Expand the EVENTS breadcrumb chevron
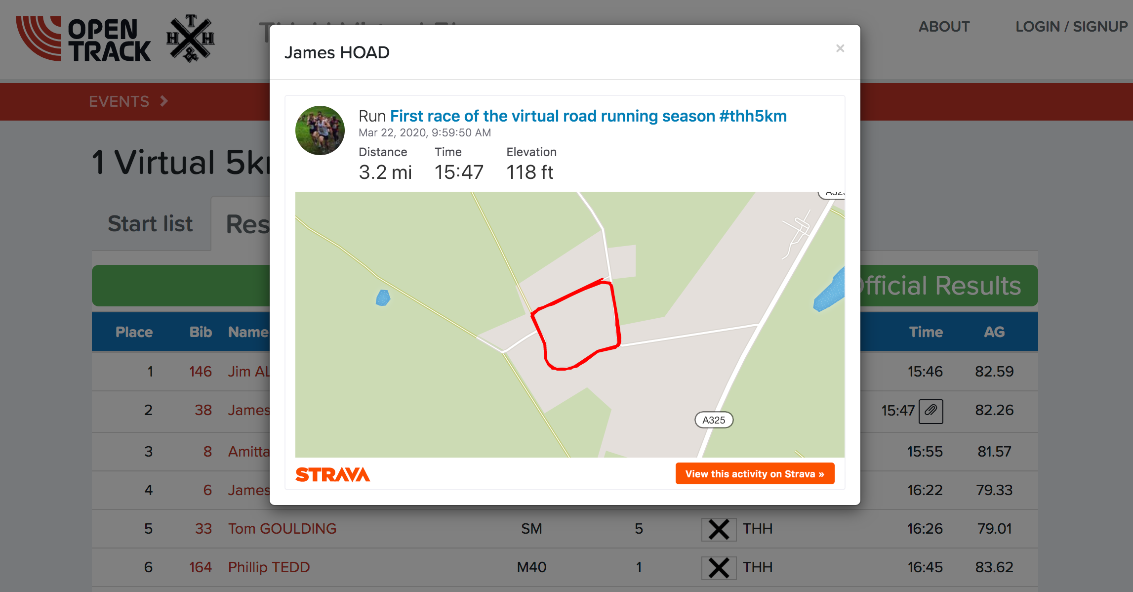 tap(164, 101)
